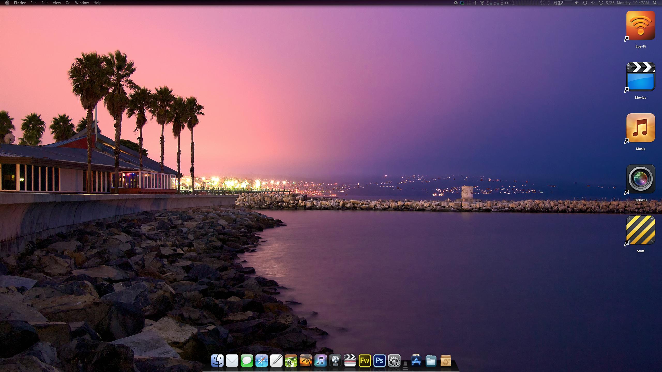Screen dimensions: 662x372
Task: Open Final Cut clapperboard icon in Dock
Action: point(350,361)
